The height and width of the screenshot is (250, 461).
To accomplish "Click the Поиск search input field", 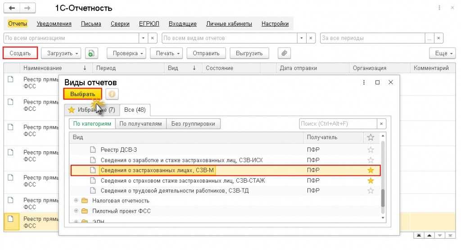I will point(338,124).
